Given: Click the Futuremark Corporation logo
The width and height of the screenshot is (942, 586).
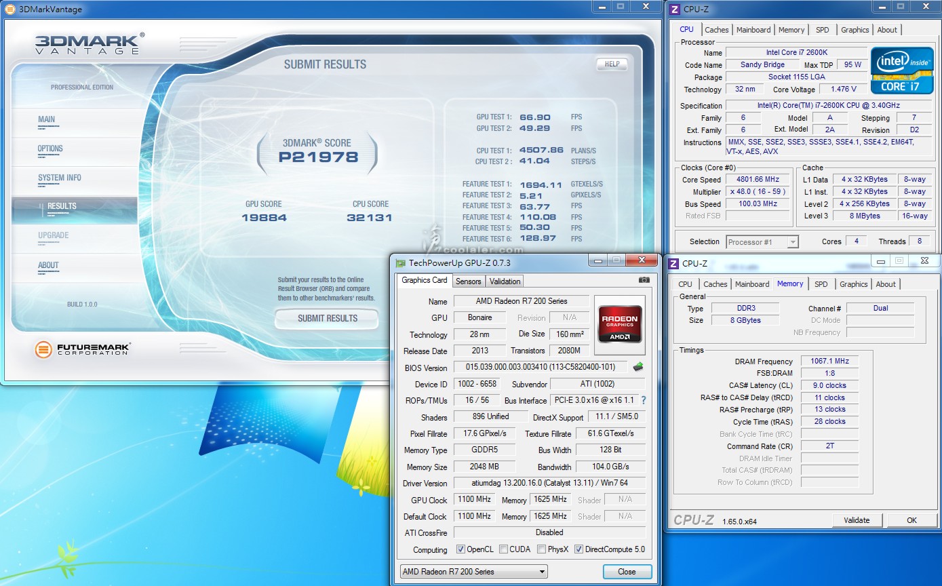Looking at the screenshot, I should point(83,350).
